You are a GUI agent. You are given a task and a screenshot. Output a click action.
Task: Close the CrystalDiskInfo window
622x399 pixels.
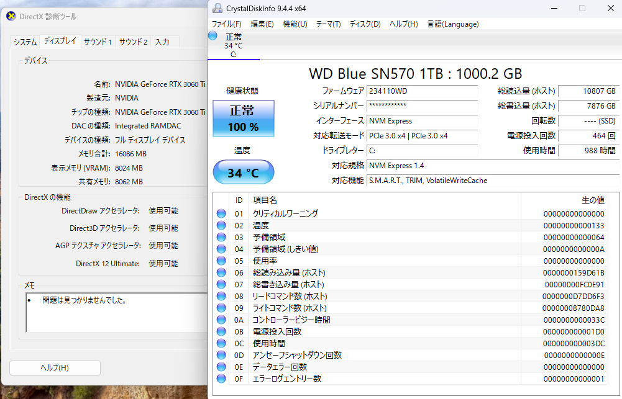pos(610,8)
